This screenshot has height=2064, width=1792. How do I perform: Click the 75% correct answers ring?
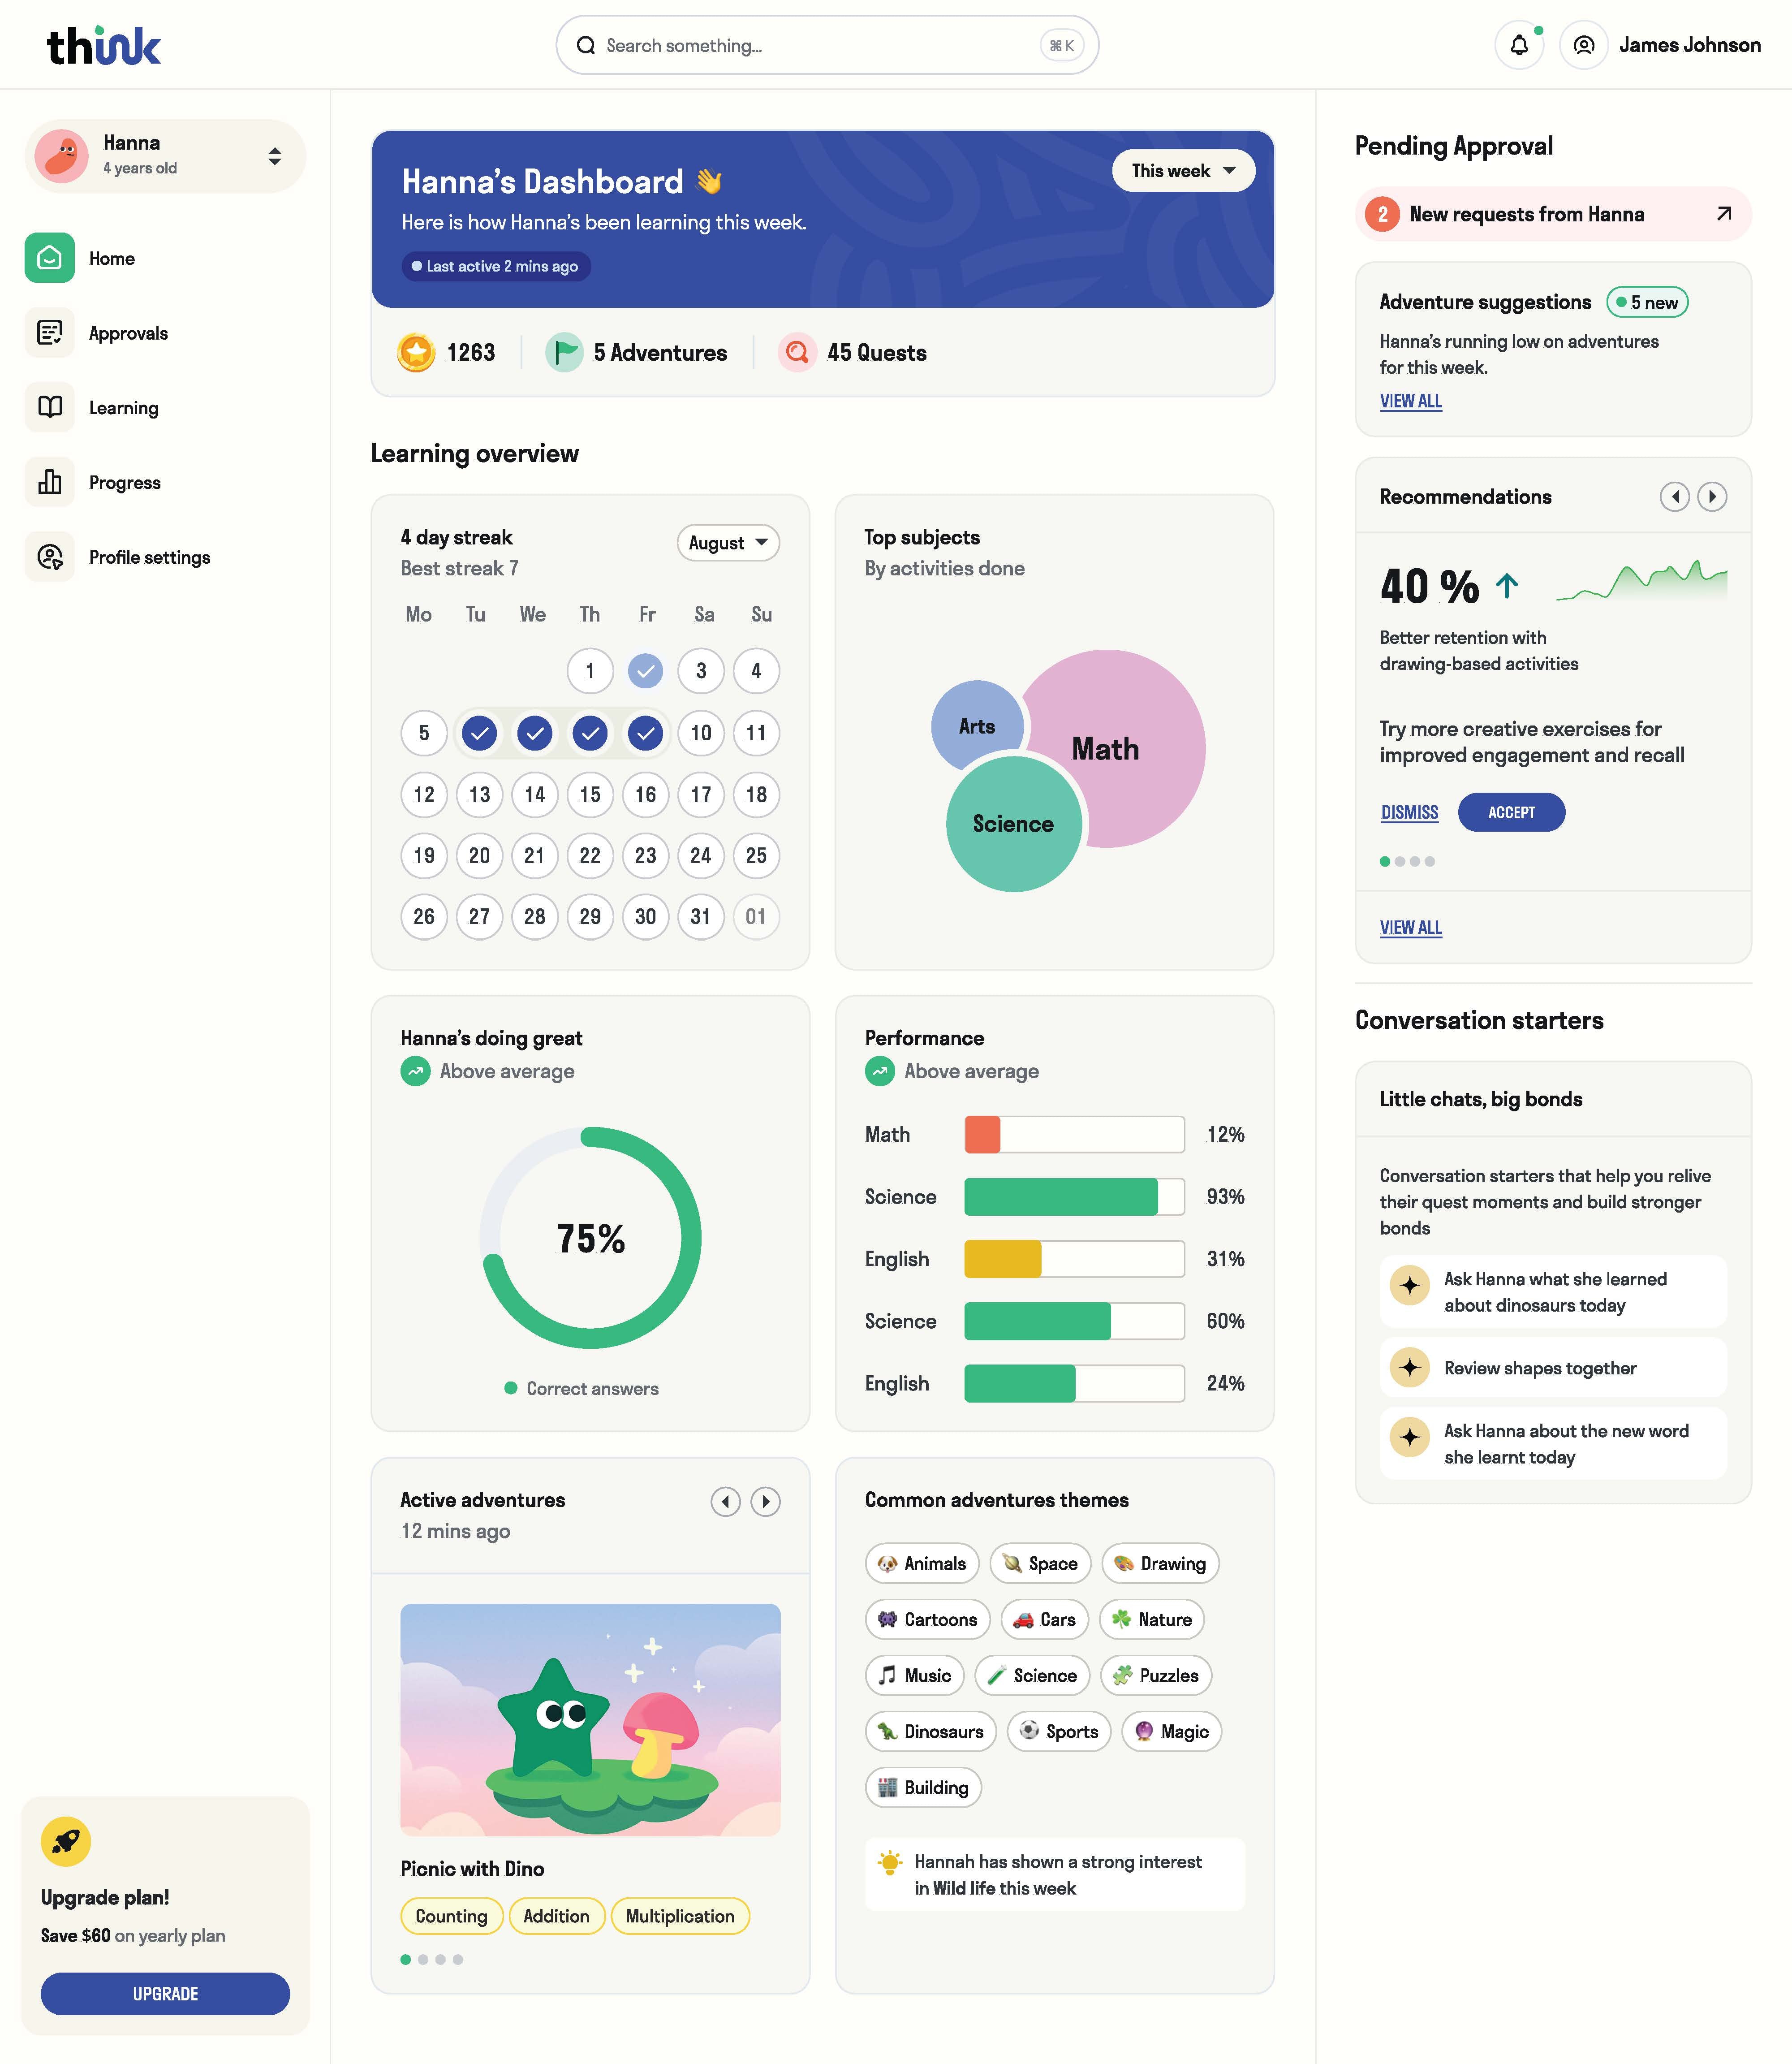click(x=590, y=1238)
